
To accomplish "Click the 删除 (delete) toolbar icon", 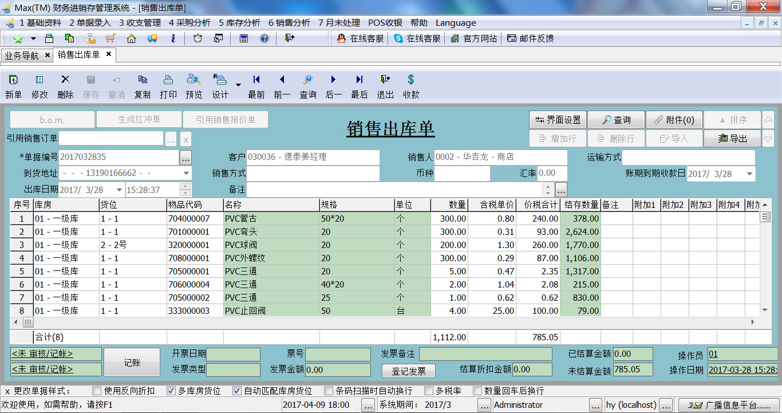I will click(x=65, y=80).
